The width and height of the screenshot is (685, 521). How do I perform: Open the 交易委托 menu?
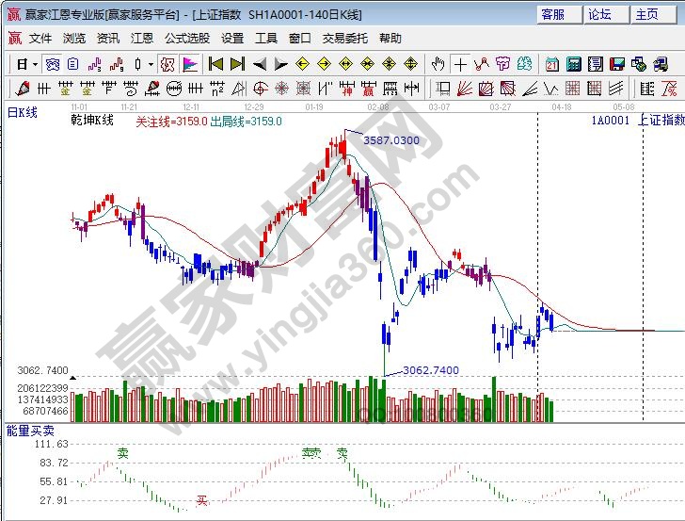(345, 39)
